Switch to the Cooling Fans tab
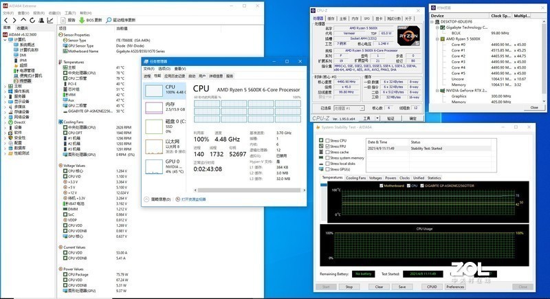550x299 pixels. pyautogui.click(x=355, y=177)
